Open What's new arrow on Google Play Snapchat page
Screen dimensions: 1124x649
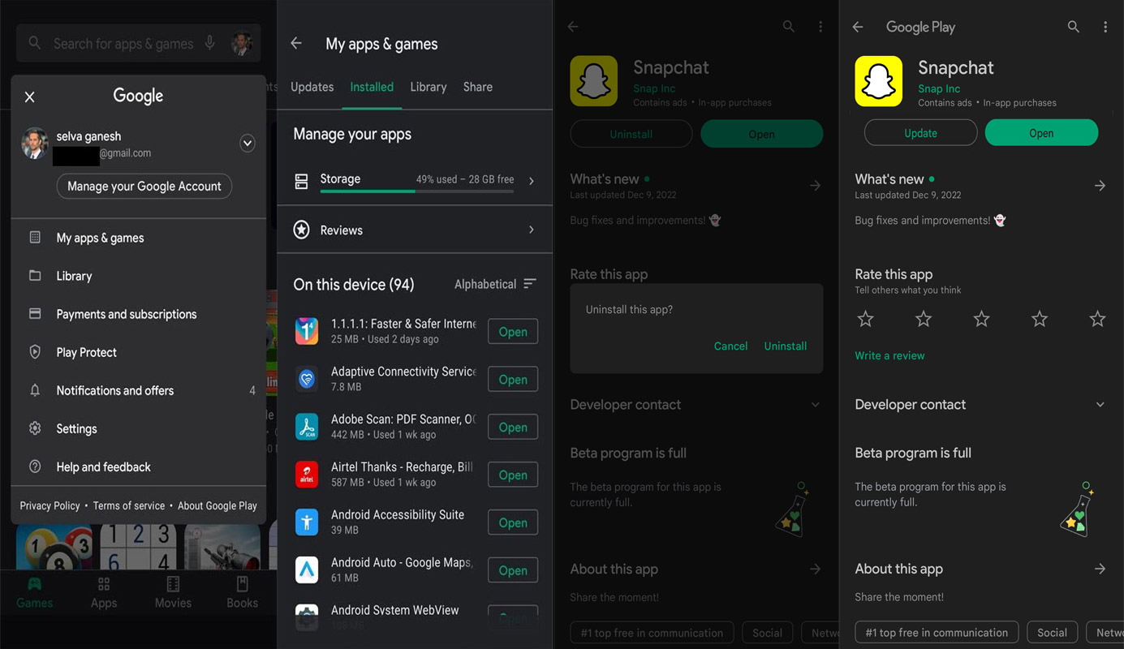[x=1100, y=186]
